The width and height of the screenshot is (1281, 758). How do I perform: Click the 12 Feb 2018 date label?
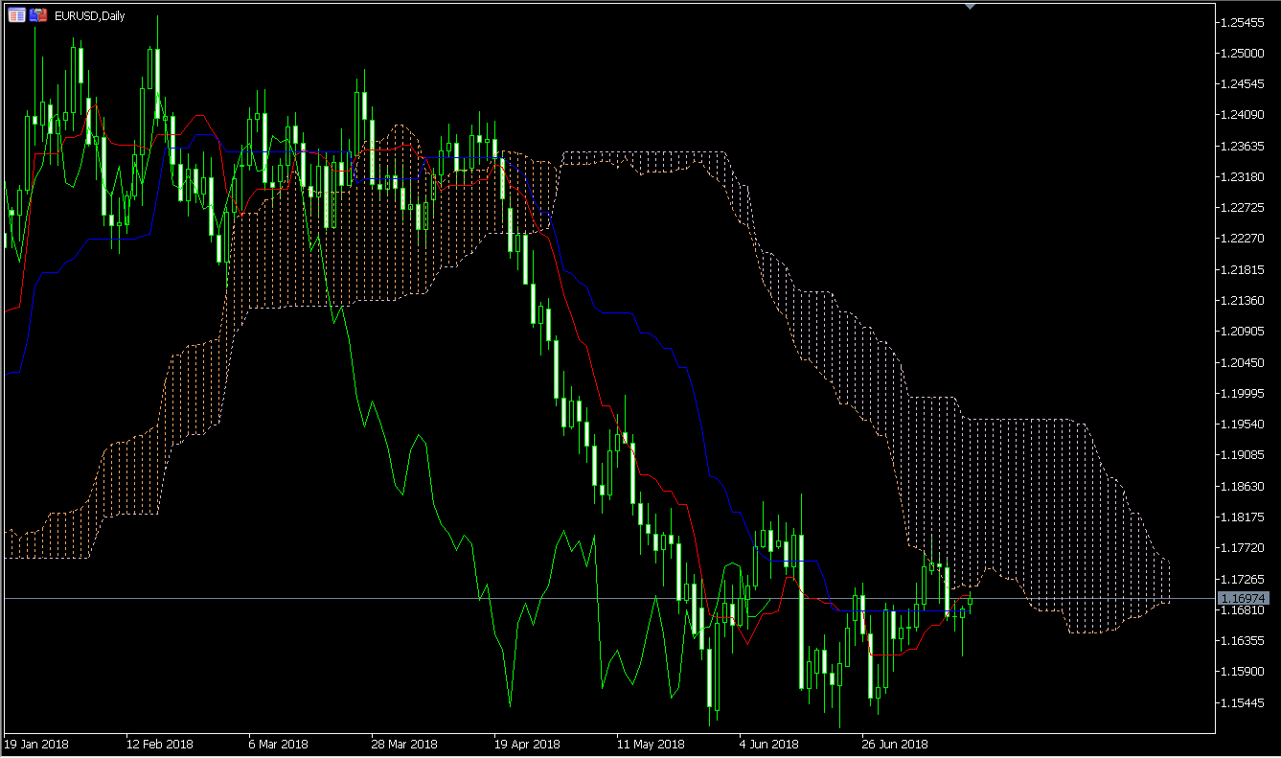[159, 744]
